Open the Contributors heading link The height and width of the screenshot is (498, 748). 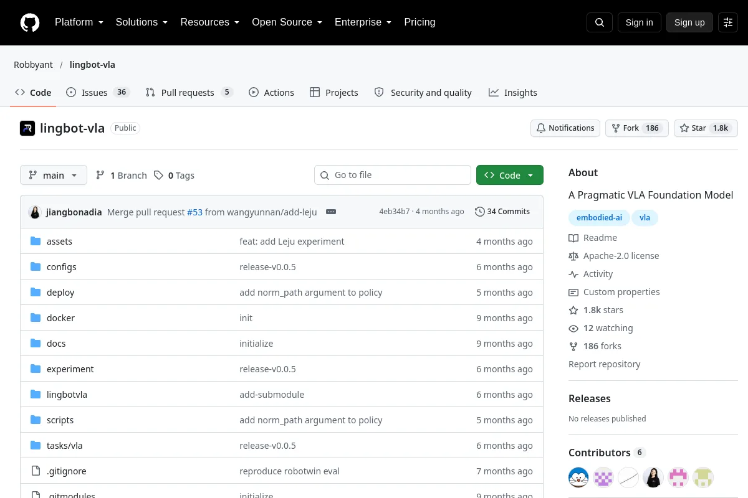coord(607,453)
